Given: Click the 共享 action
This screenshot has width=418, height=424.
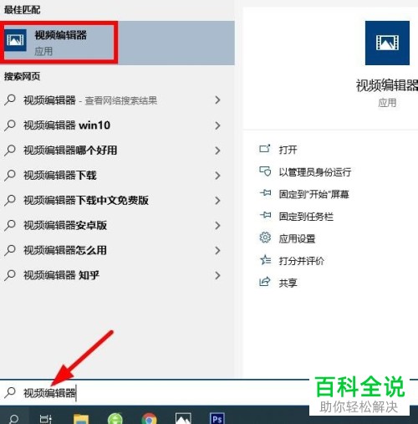Looking at the screenshot, I should tap(288, 284).
